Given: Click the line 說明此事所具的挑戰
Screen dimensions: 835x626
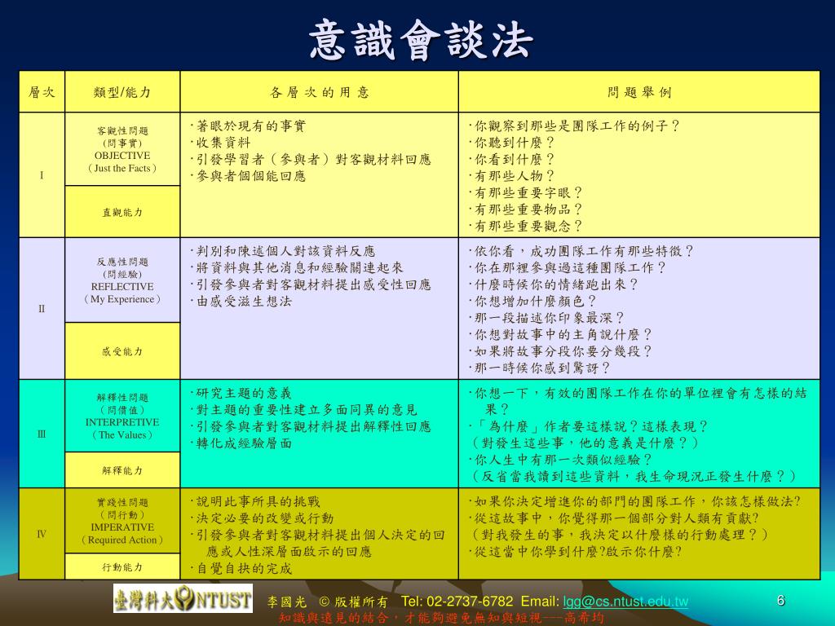Looking at the screenshot, I should click(254, 501).
